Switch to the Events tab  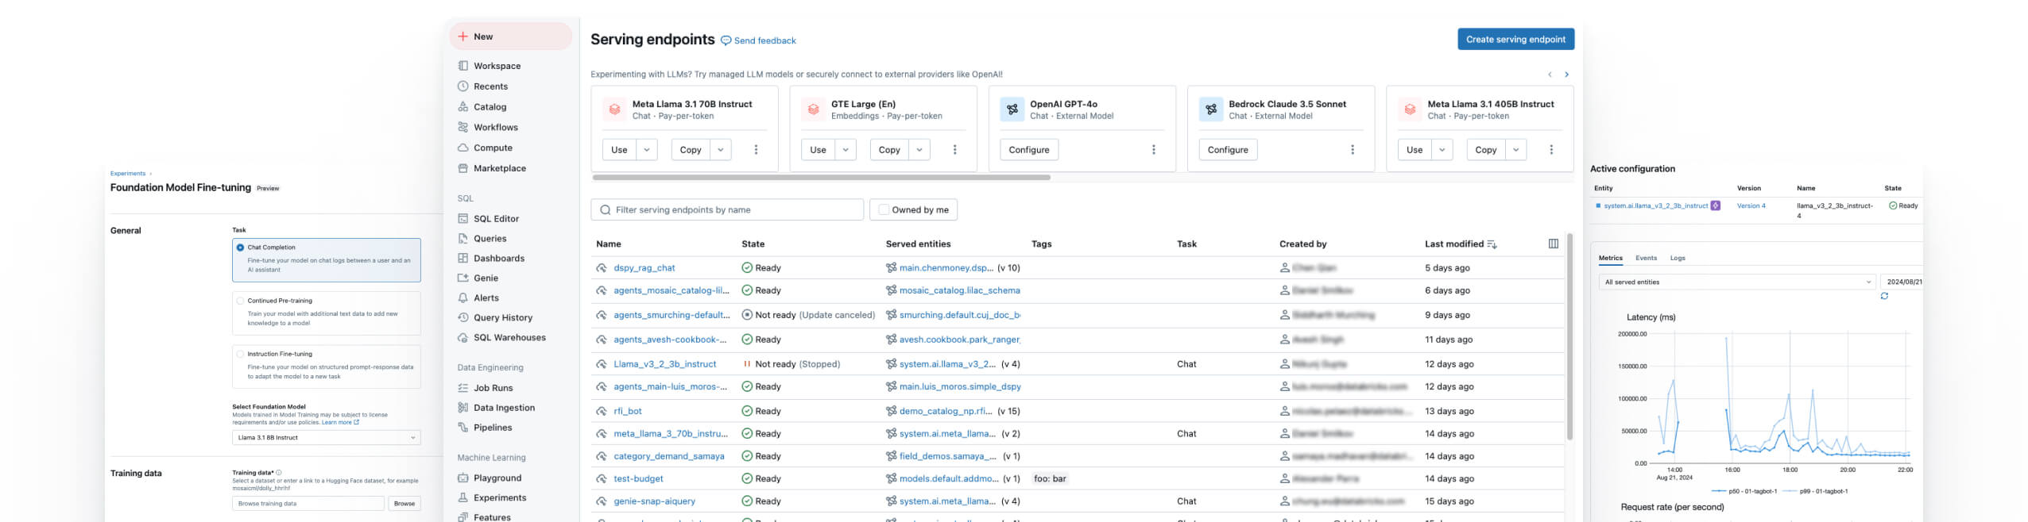(x=1646, y=258)
